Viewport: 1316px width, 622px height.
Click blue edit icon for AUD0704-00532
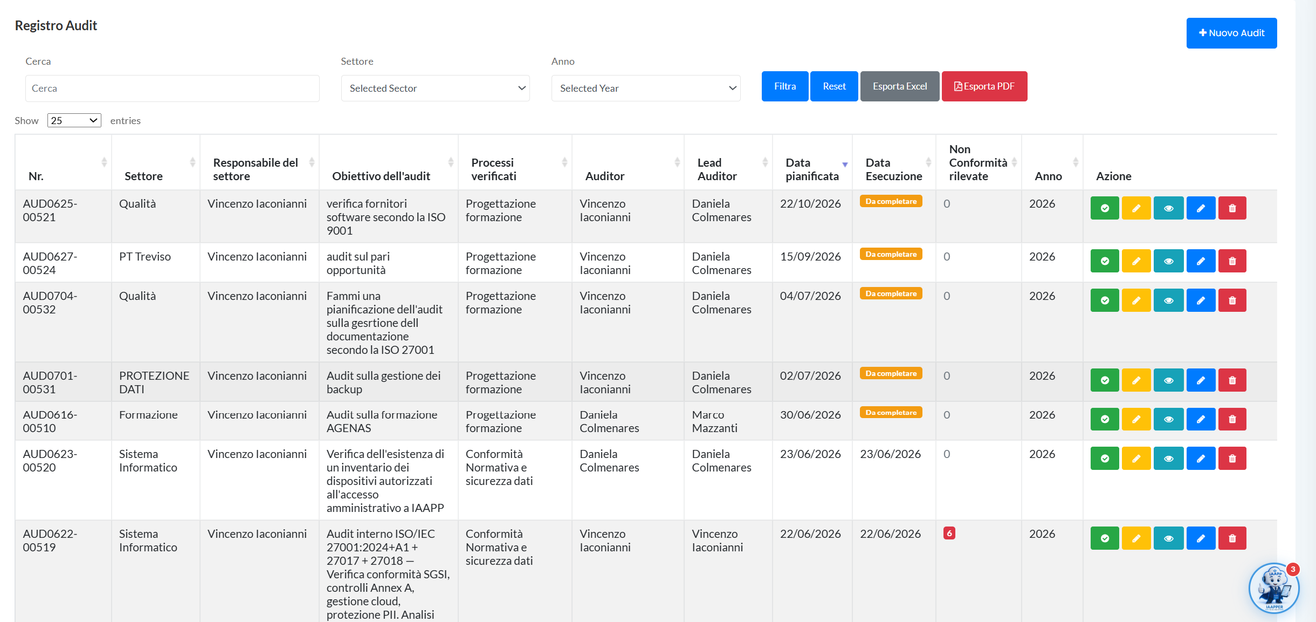pyautogui.click(x=1201, y=300)
